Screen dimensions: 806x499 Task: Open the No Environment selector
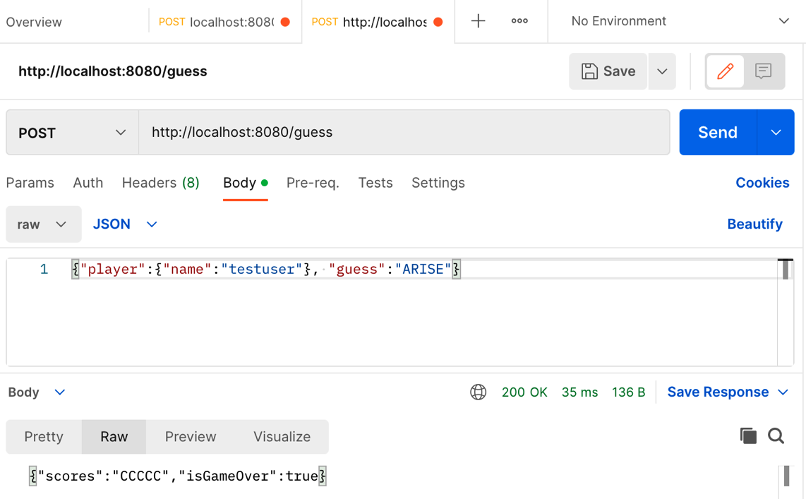[680, 21]
